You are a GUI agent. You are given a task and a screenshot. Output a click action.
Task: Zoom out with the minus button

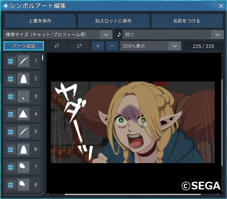pos(112,46)
